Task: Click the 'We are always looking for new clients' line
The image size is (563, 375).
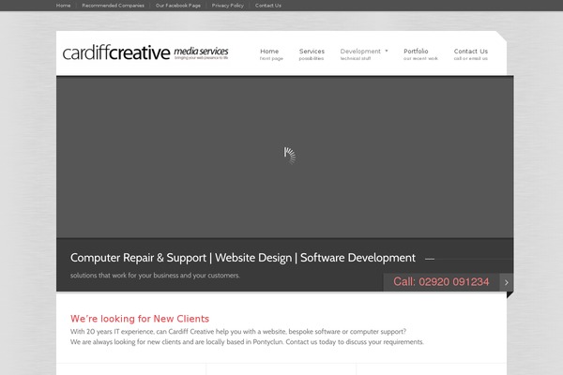Action: coord(247,342)
